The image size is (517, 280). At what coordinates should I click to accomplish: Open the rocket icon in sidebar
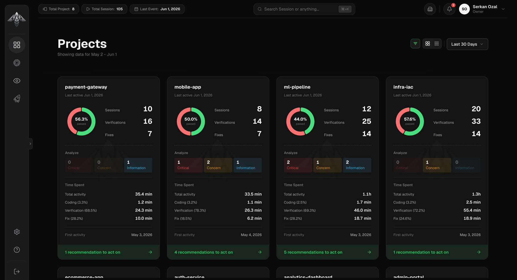point(17,99)
